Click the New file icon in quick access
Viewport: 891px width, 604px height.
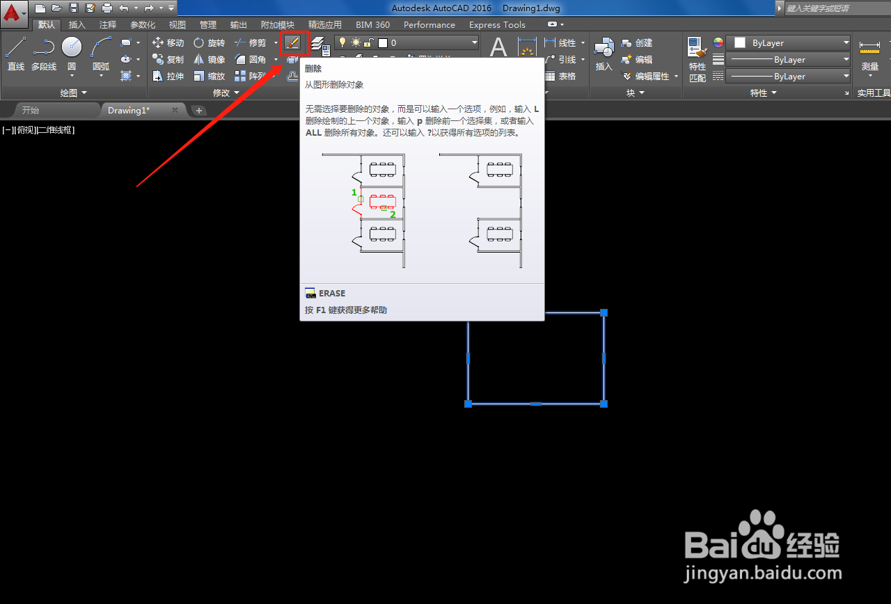click(x=40, y=8)
